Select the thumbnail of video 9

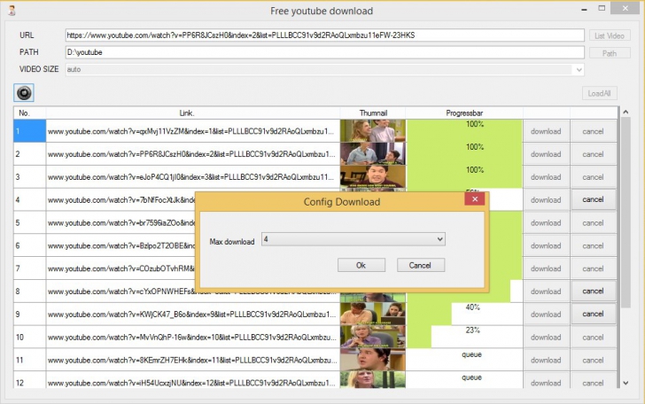(x=373, y=314)
